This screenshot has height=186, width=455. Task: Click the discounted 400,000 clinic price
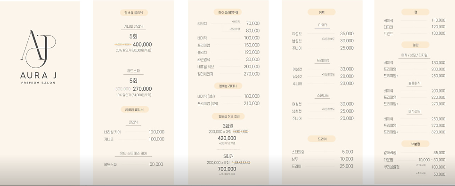tap(142, 45)
